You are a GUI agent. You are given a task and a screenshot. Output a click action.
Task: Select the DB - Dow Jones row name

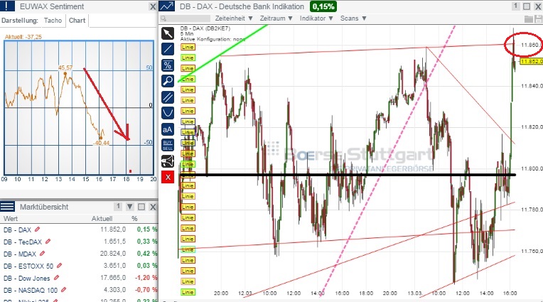tap(27, 278)
